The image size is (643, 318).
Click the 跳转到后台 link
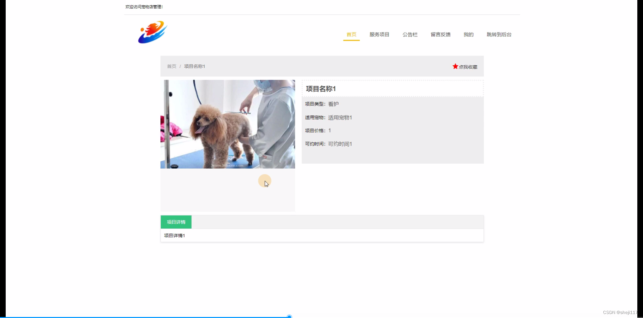[499, 34]
